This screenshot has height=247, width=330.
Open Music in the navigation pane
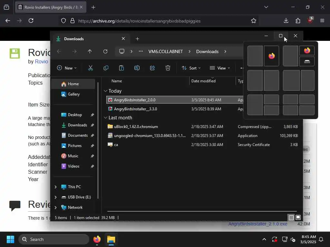tap(73, 156)
